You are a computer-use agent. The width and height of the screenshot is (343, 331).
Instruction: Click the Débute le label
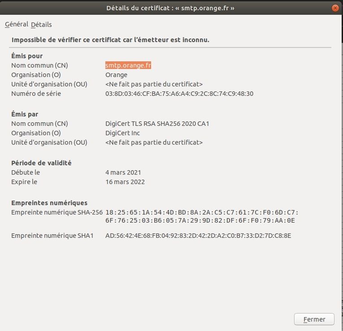click(x=26, y=172)
